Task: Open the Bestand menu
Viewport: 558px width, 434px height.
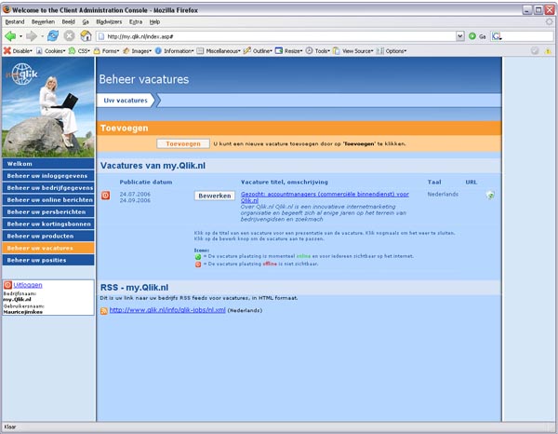Action: [15, 20]
